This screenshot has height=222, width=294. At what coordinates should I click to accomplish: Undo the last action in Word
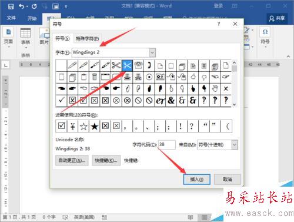click(21, 6)
